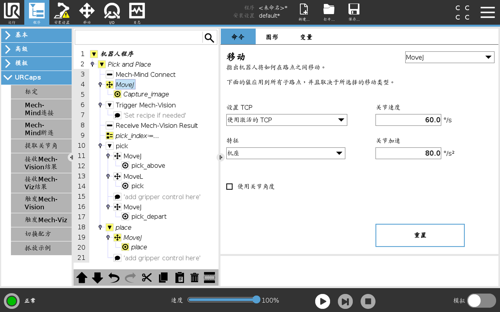Open the 设置 TCP dropdown
Viewport: 500px width, 312px height.
click(286, 120)
